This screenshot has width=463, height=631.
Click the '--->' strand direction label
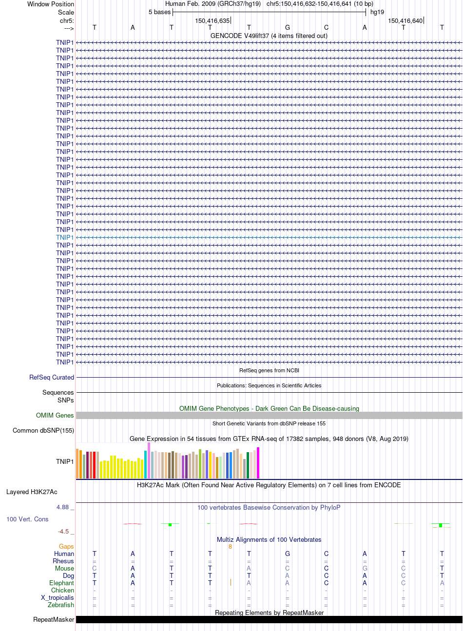[69, 28]
